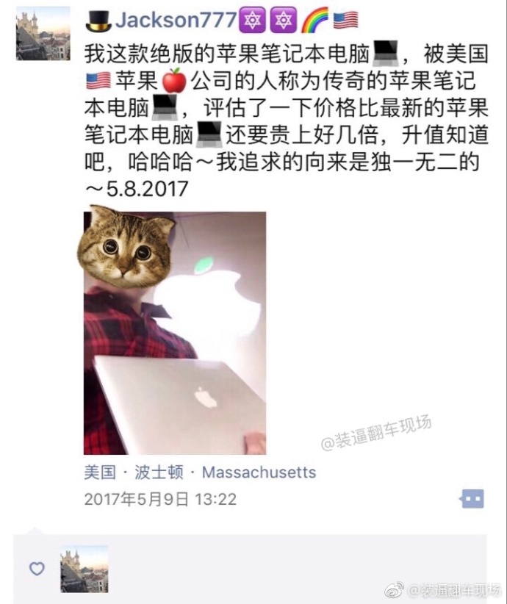
Task: Click the 2017年5月9日 13:22 timestamp
Action: tap(160, 499)
